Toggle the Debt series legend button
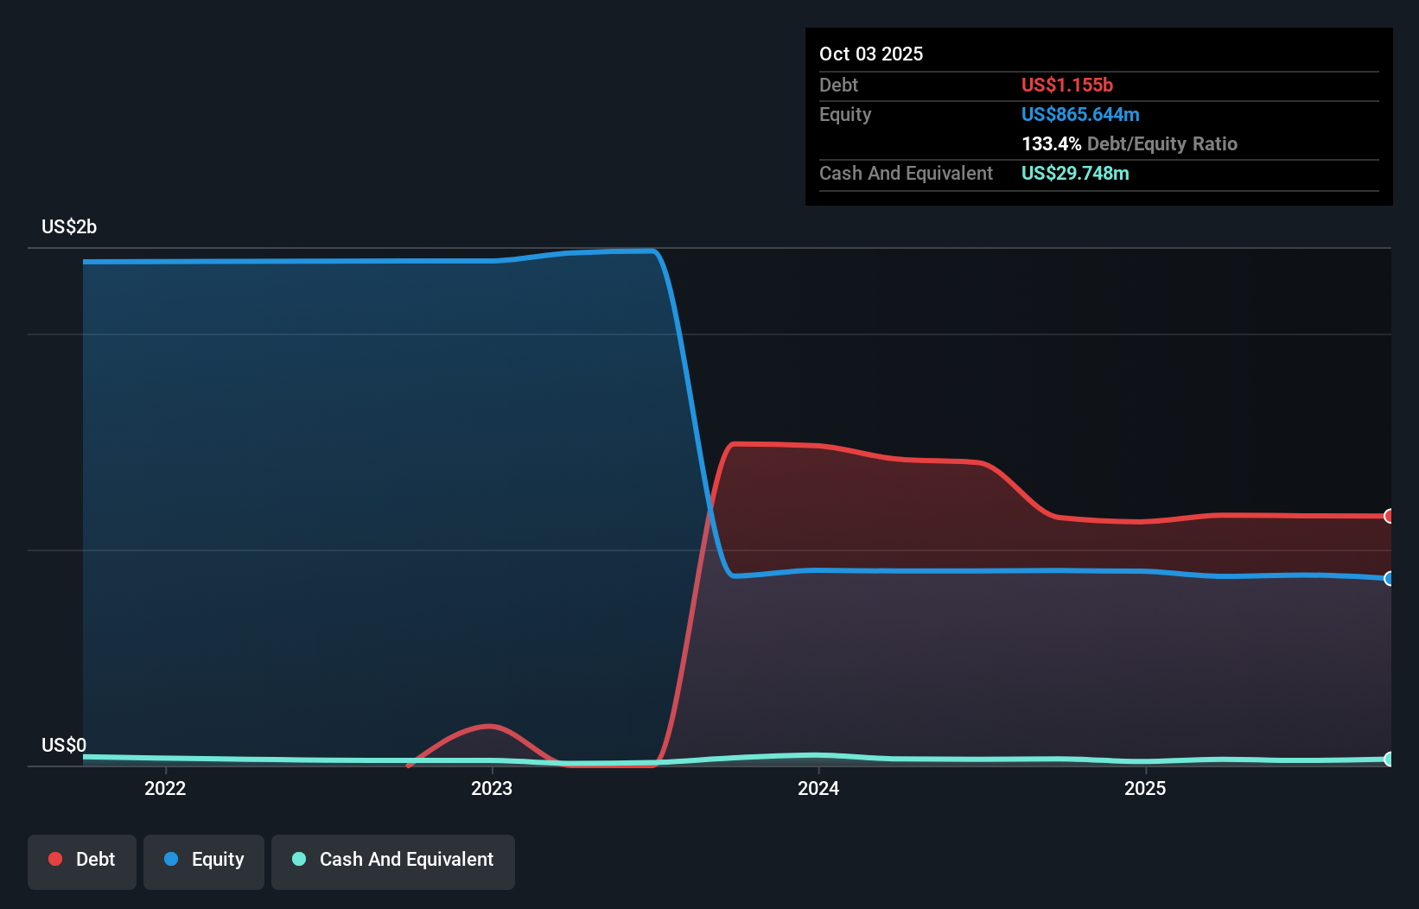The height and width of the screenshot is (909, 1419). tap(82, 861)
